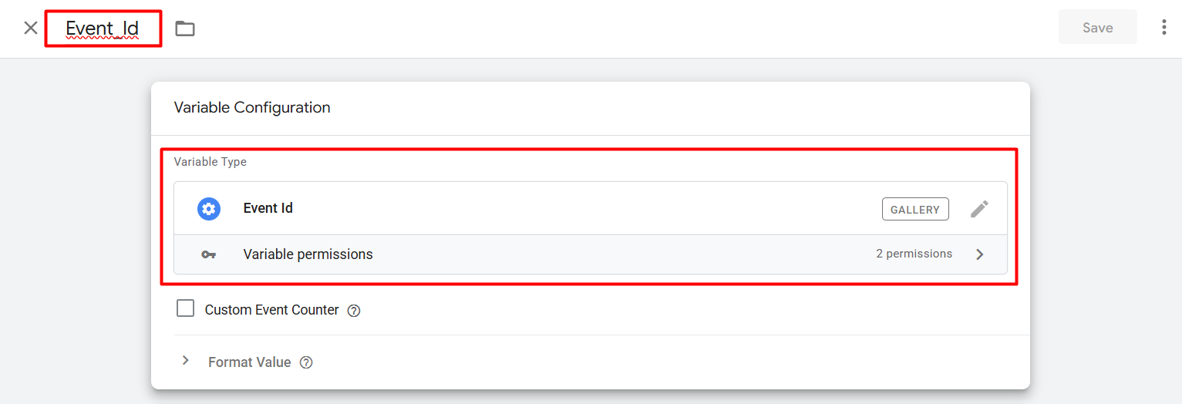Click the "2 permissions" text
Screen dimensions: 1182x404
(x=914, y=254)
